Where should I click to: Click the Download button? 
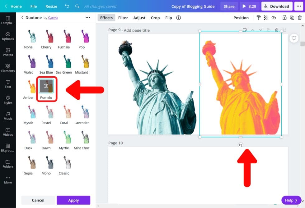click(277, 6)
